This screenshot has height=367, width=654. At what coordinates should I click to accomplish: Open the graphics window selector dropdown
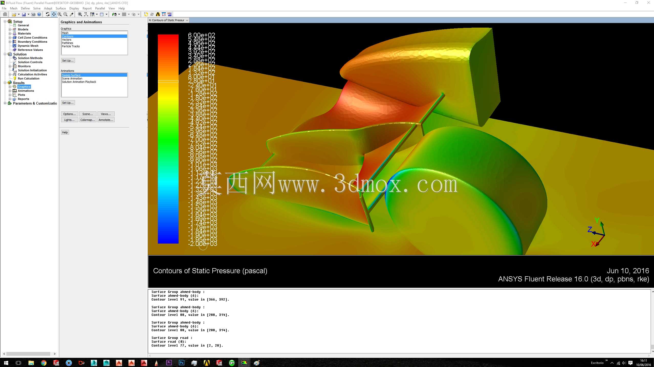tap(187, 20)
